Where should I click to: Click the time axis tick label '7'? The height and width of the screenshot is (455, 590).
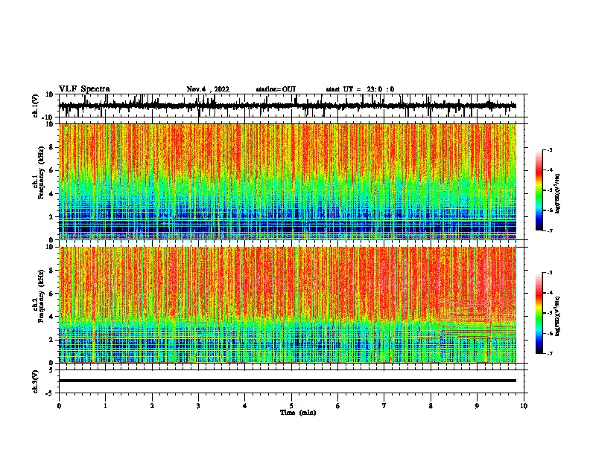coord(384,406)
